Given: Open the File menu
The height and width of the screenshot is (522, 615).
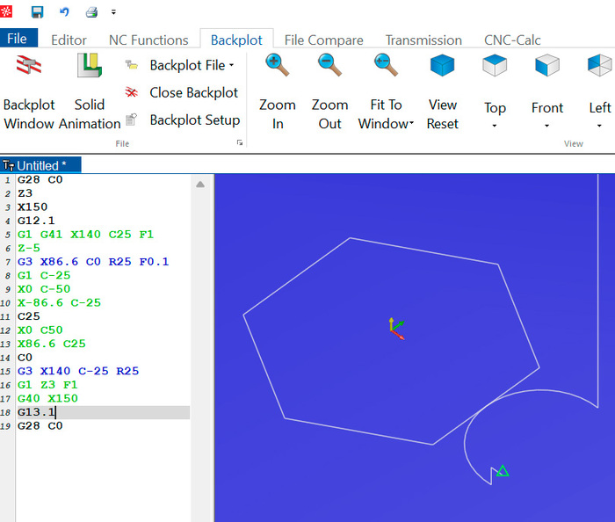Looking at the screenshot, I should click(18, 39).
